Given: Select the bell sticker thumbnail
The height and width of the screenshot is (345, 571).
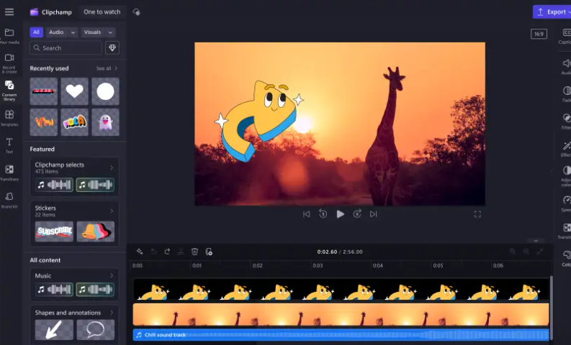Looking at the screenshot, I should (x=96, y=231).
